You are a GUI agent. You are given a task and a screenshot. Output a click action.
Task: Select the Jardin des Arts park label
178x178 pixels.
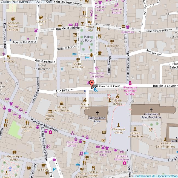click(27, 129)
